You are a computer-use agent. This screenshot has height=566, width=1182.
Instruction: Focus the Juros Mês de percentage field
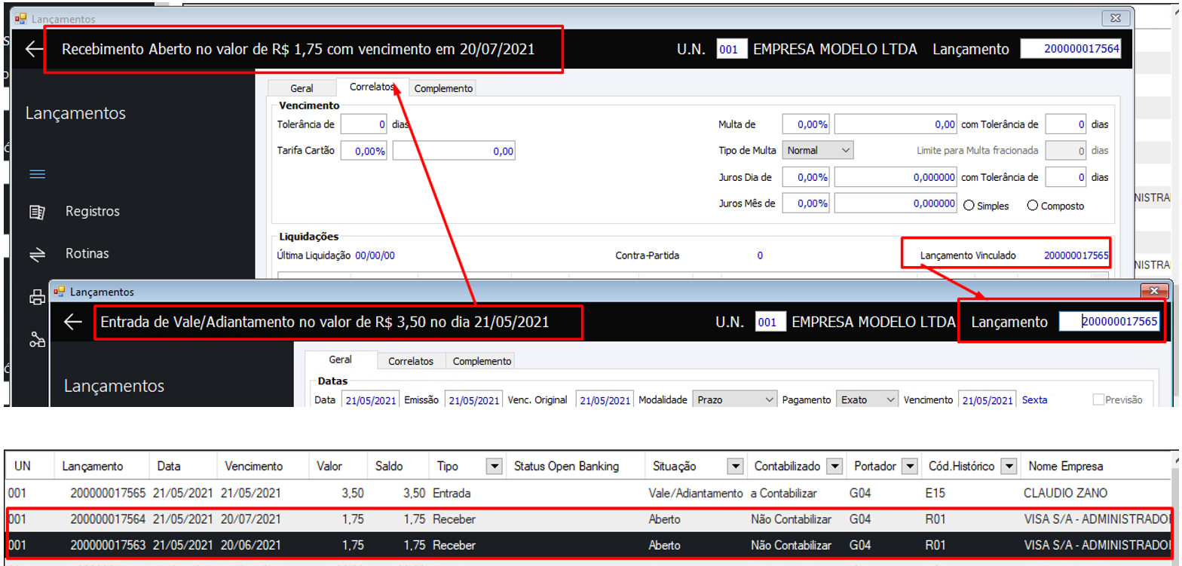point(806,203)
